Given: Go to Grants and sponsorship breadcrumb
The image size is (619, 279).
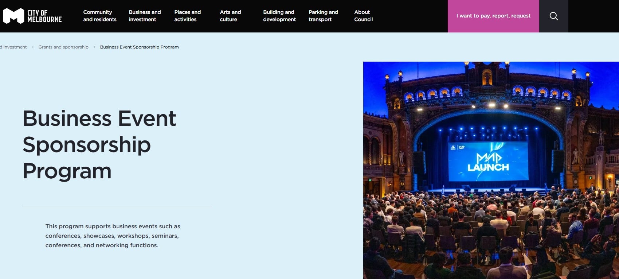Looking at the screenshot, I should [63, 47].
